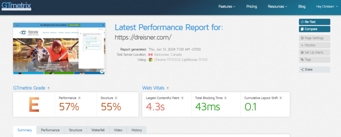Click help icon beside Largest Contentful Paint
Screen dimensions: 341x137
tap(182, 98)
